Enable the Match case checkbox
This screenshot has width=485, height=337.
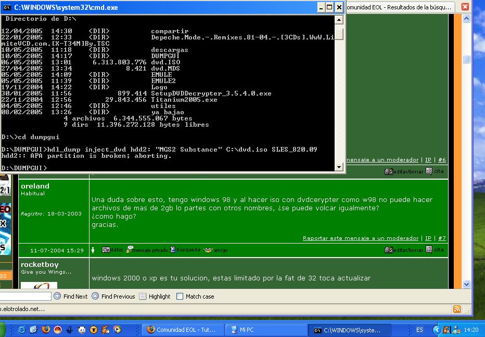click(x=180, y=296)
